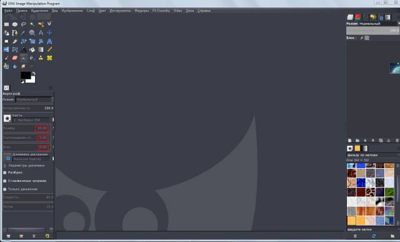Image resolution: width=400 pixels, height=242 pixels.
Task: Select the Rectangle Select tool
Action: 6,24
